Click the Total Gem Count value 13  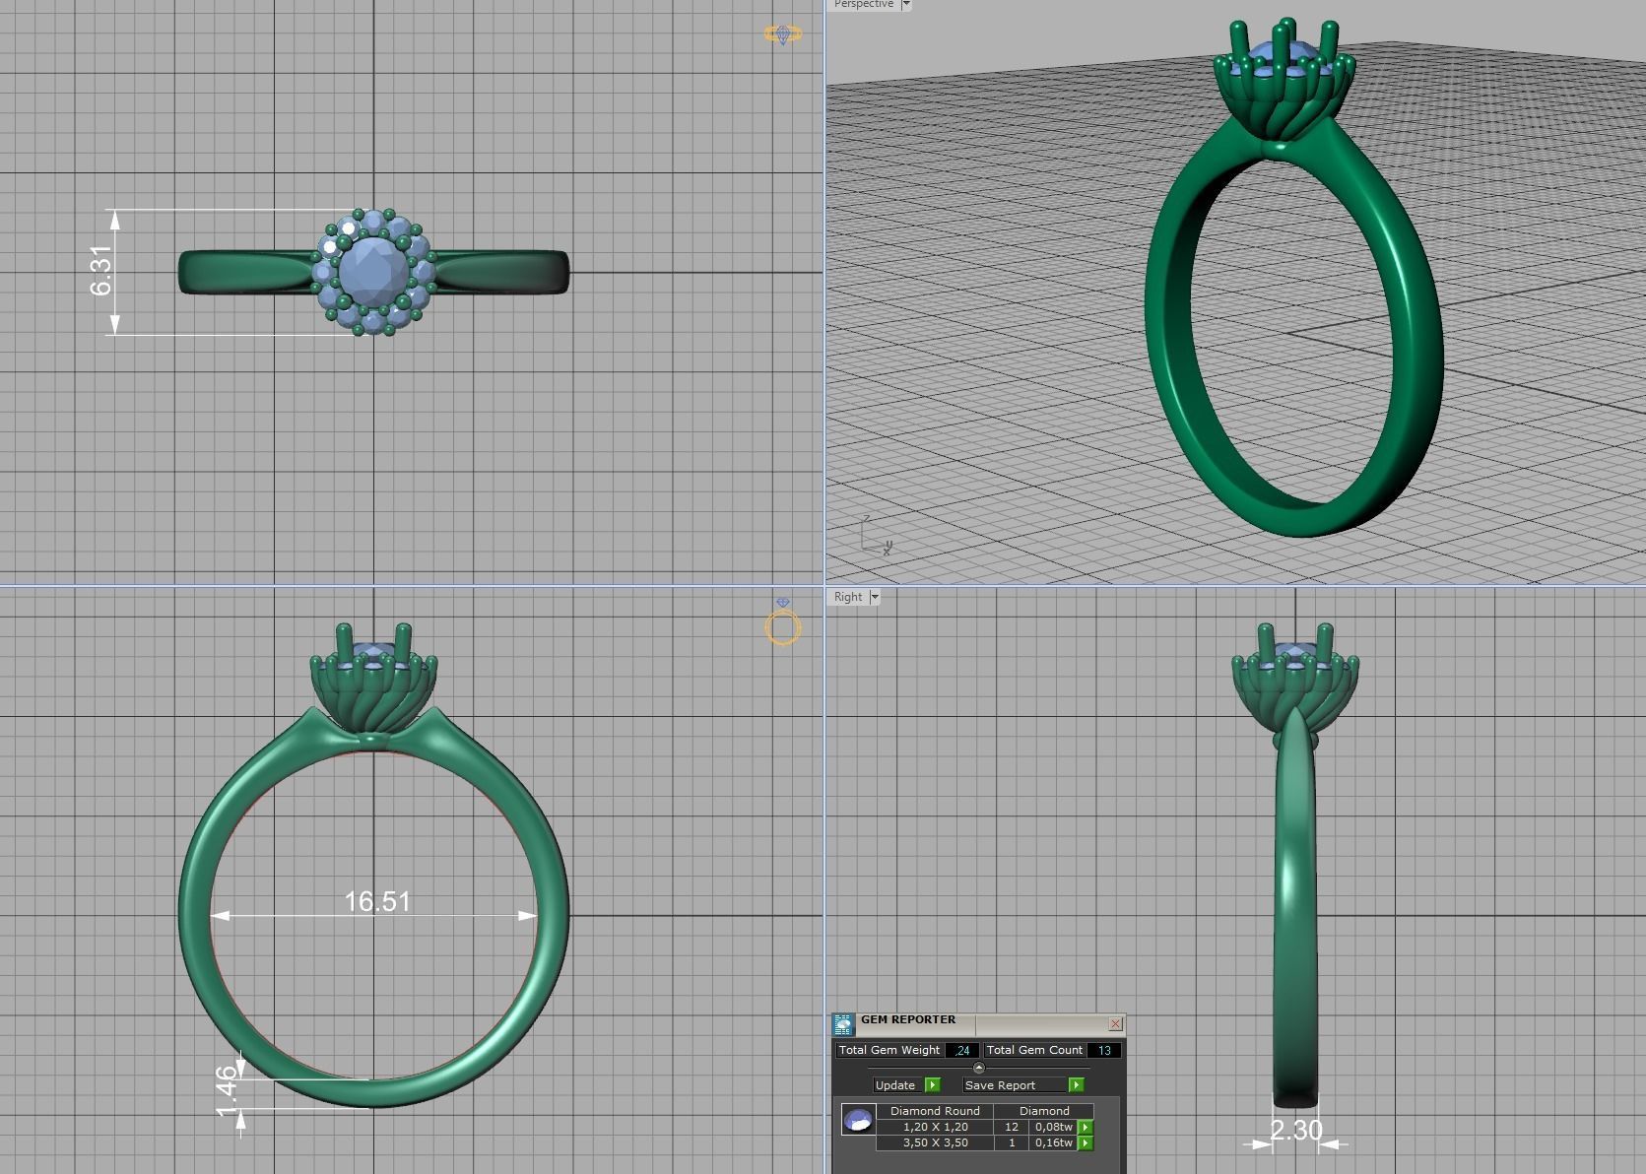1103,1050
